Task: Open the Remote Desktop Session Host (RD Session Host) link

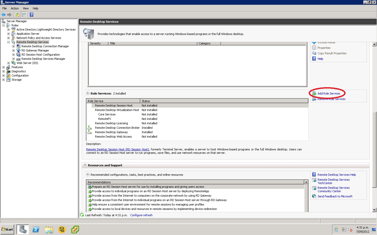Action: [118, 149]
